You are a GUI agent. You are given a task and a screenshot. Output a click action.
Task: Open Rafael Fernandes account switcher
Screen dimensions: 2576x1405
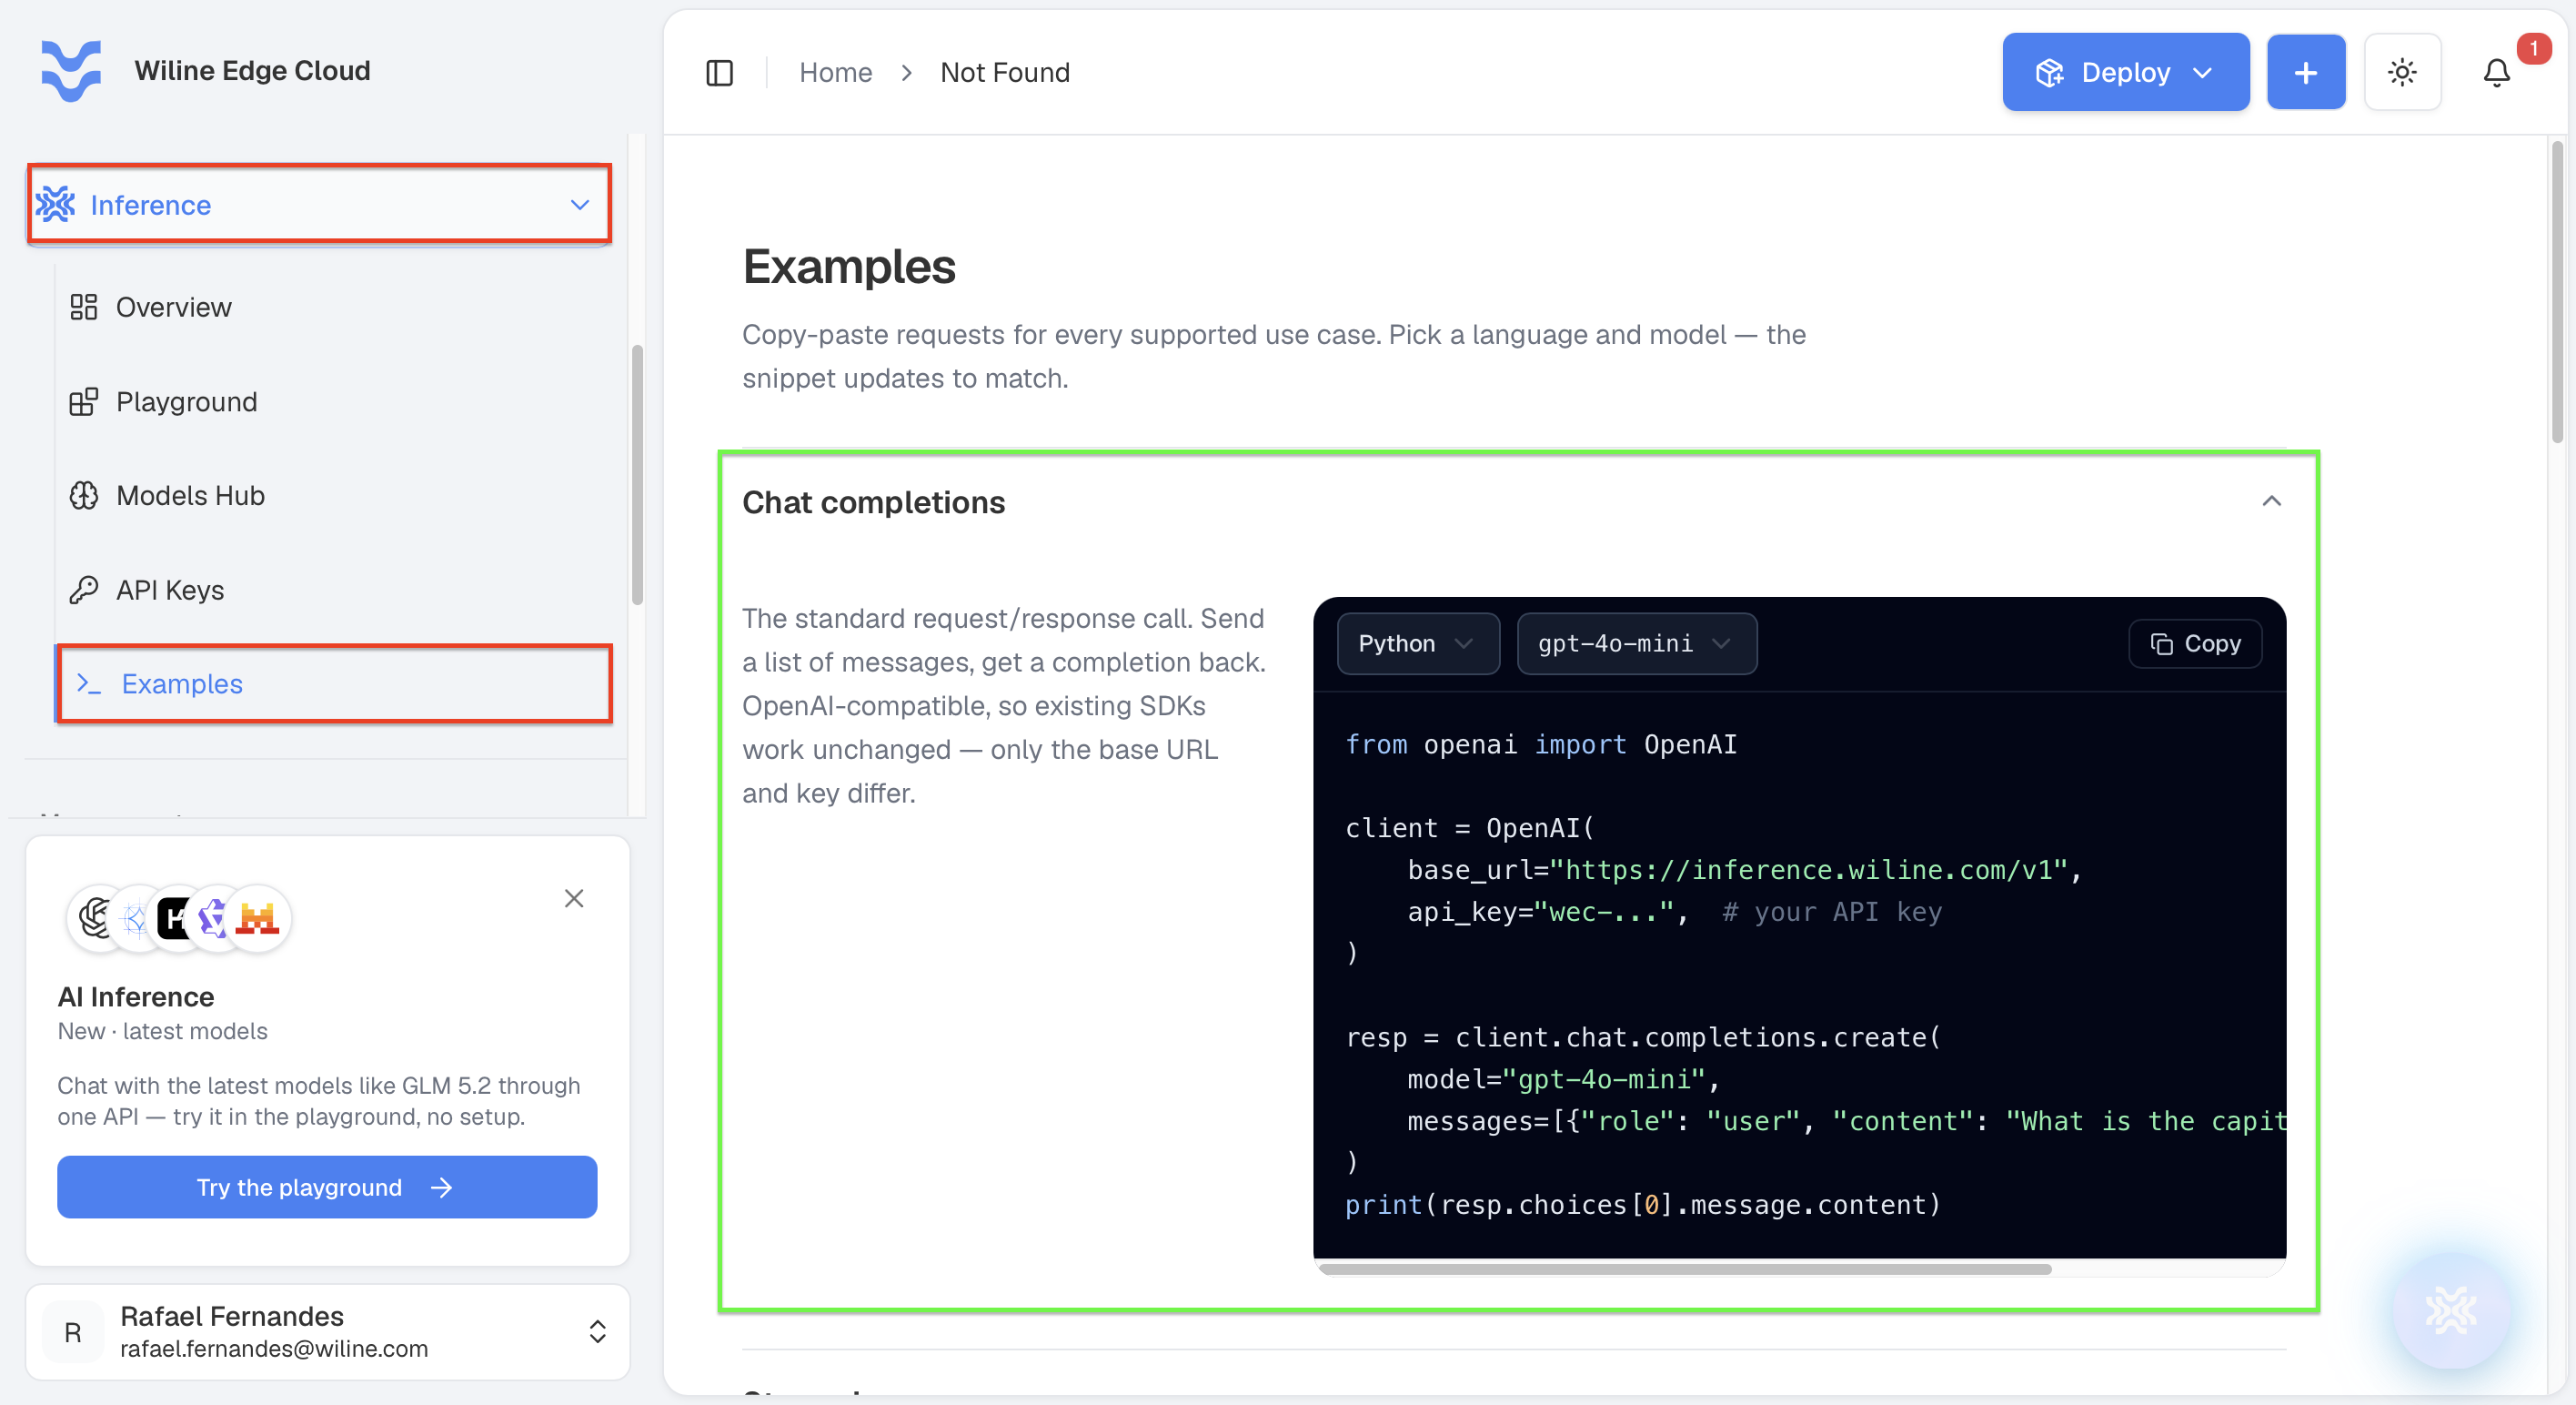click(x=327, y=1332)
